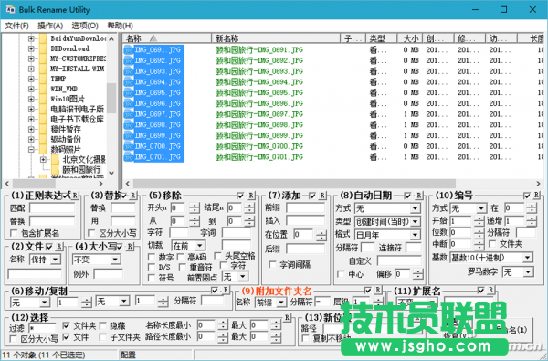The height and width of the screenshot is (361, 548).
Task: Click the DBDownload folder icon
Action: pyautogui.click(x=43, y=48)
